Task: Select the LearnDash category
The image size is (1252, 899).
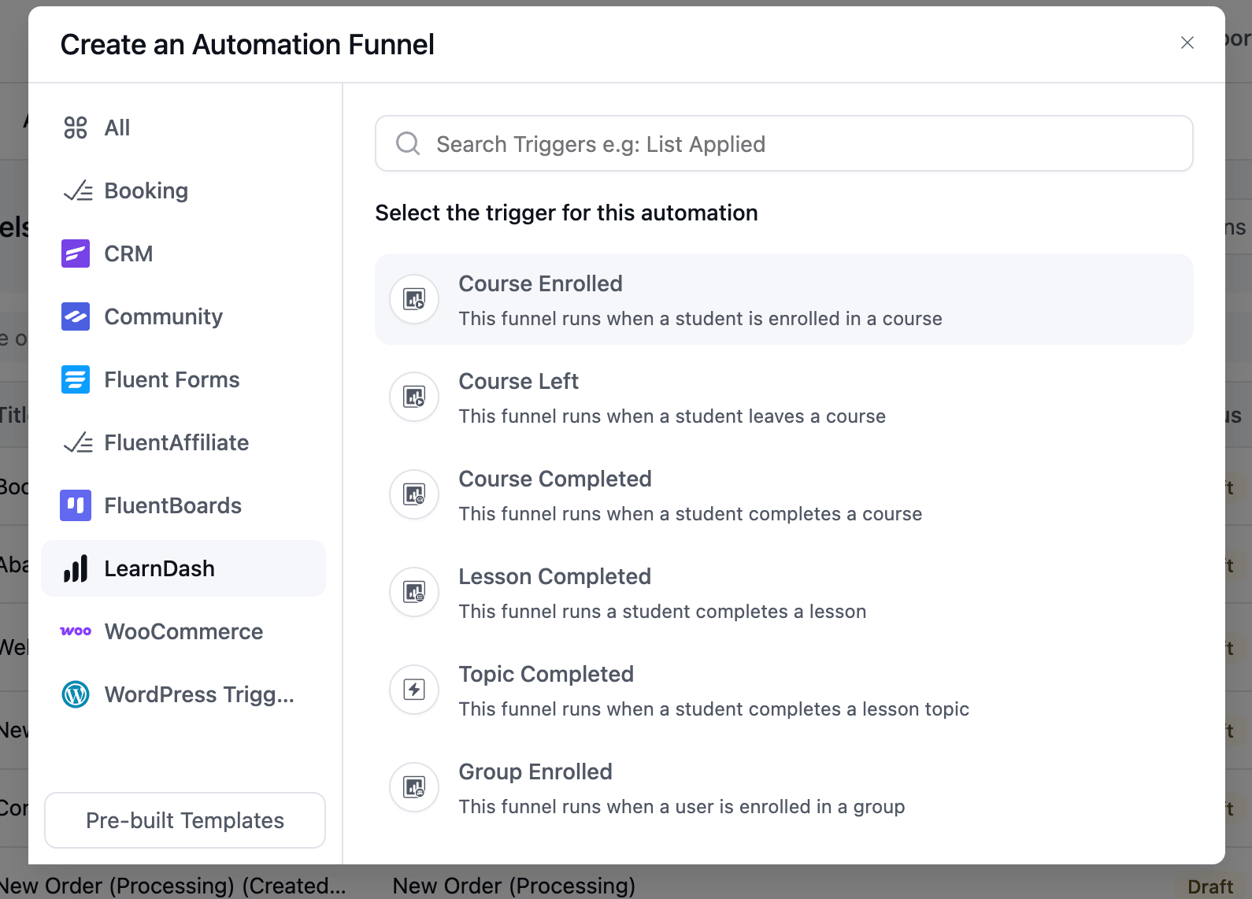Action: (x=183, y=568)
